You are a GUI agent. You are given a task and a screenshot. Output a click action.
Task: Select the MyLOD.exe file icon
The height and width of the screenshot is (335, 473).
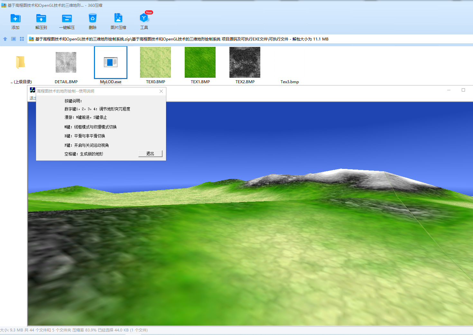111,62
